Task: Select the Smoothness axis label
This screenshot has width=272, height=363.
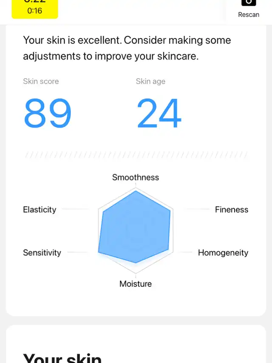Action: tap(136, 177)
